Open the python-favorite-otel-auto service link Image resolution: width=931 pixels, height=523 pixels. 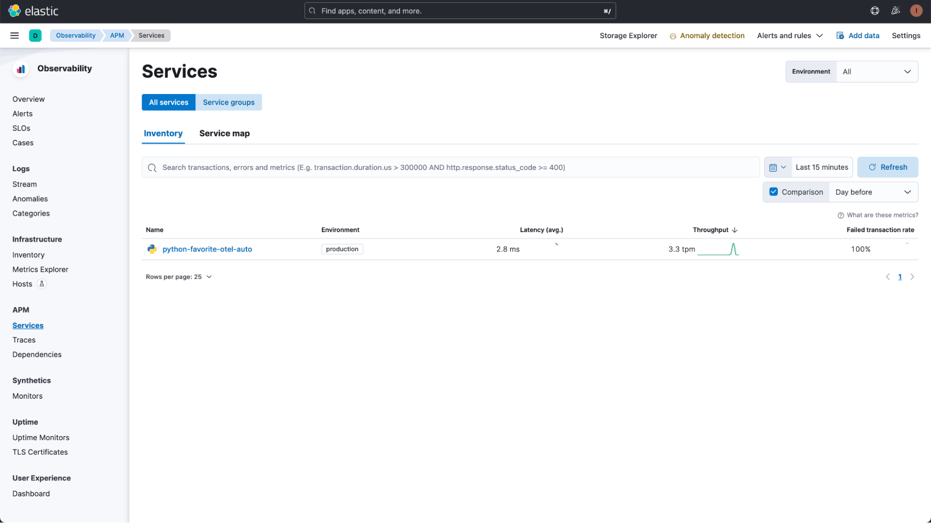click(x=207, y=249)
